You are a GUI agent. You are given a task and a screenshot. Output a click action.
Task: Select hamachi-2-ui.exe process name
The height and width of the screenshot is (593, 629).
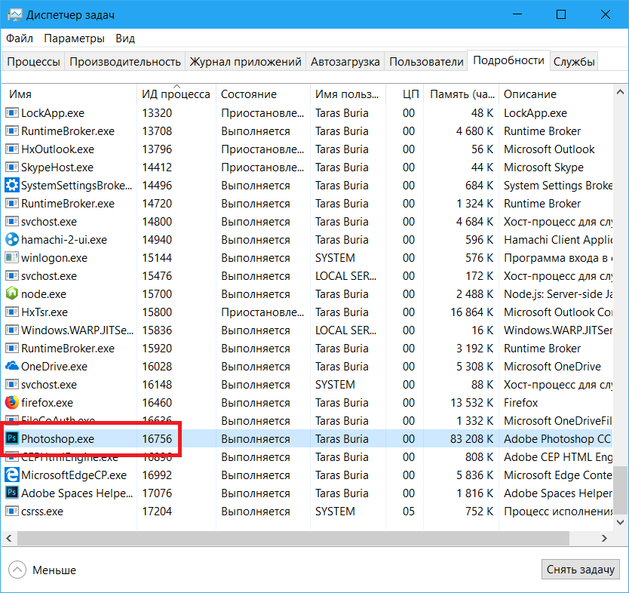[x=64, y=239]
